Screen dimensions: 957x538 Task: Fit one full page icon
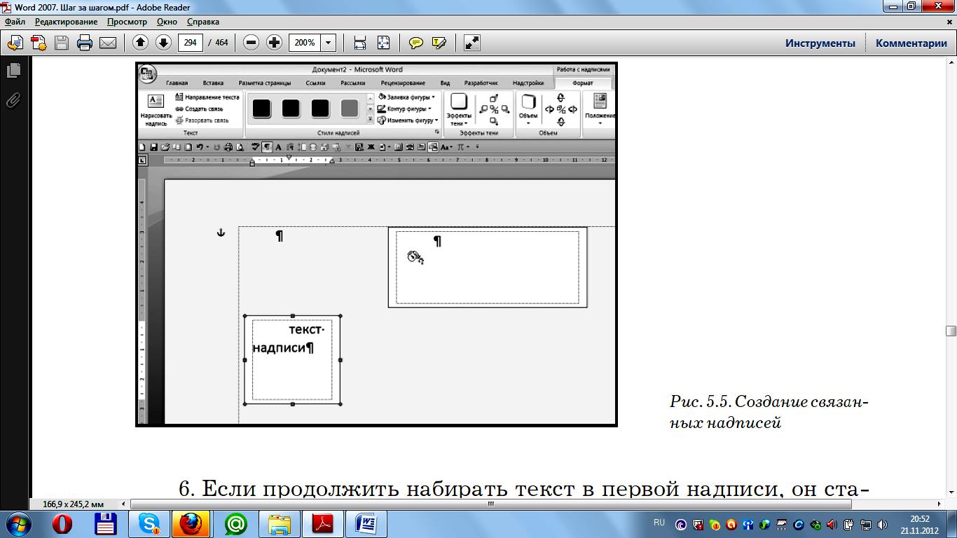pyautogui.click(x=383, y=43)
